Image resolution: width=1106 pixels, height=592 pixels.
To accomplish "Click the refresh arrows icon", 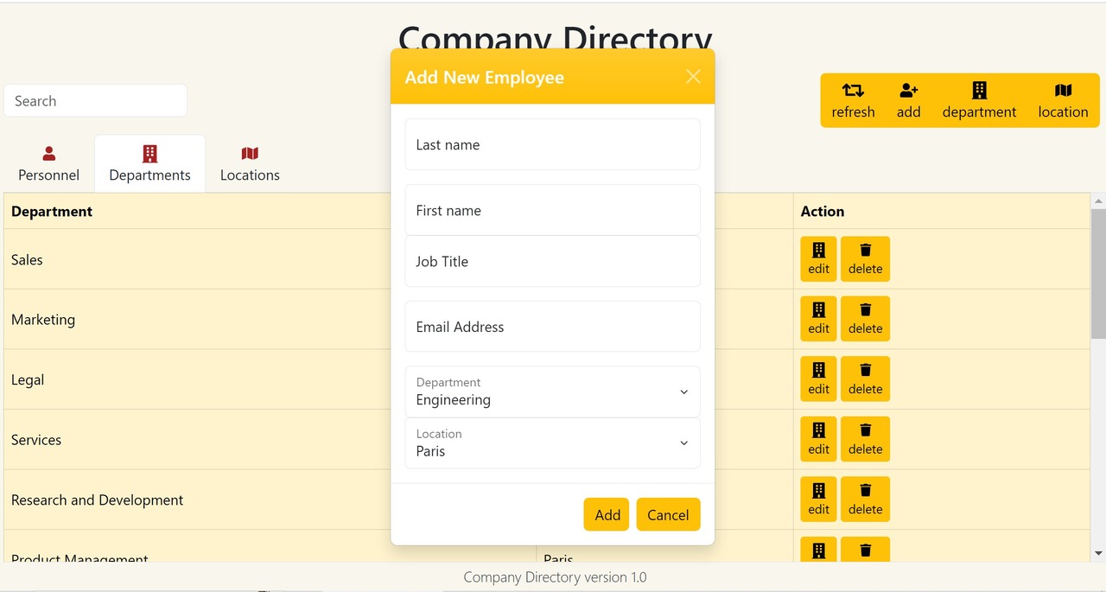I will point(853,90).
